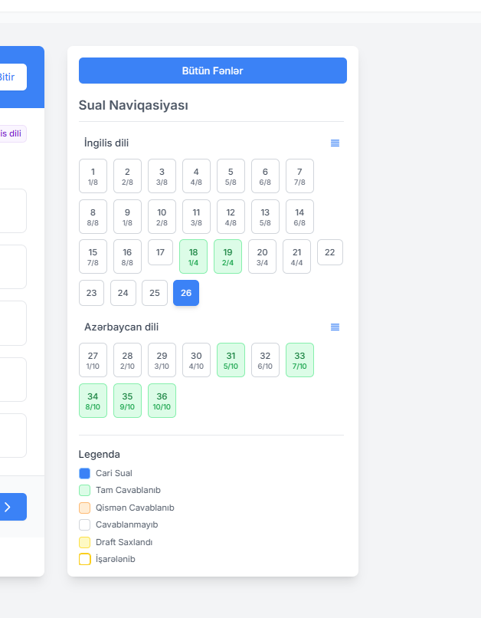The image size is (481, 618).
Task: Navigate to question 31 in Azərbaycan dili
Action: point(231,360)
